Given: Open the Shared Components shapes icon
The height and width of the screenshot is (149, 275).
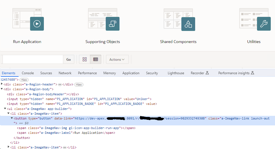Looking at the screenshot, I should (188, 24).
